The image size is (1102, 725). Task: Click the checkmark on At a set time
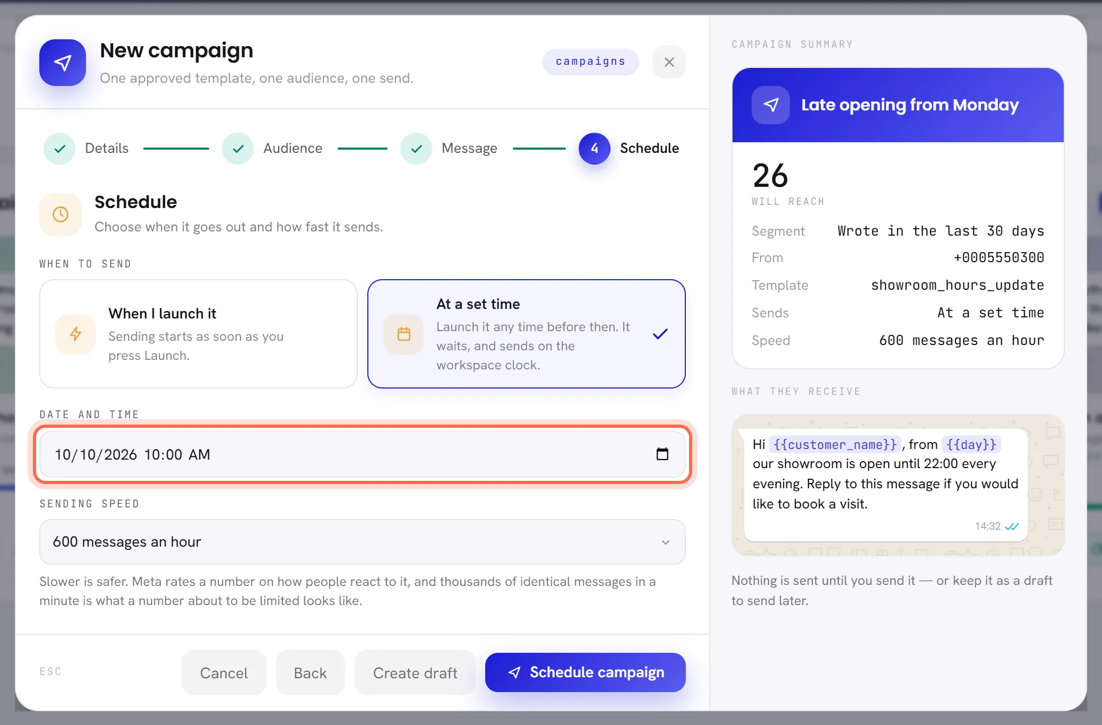coord(660,334)
